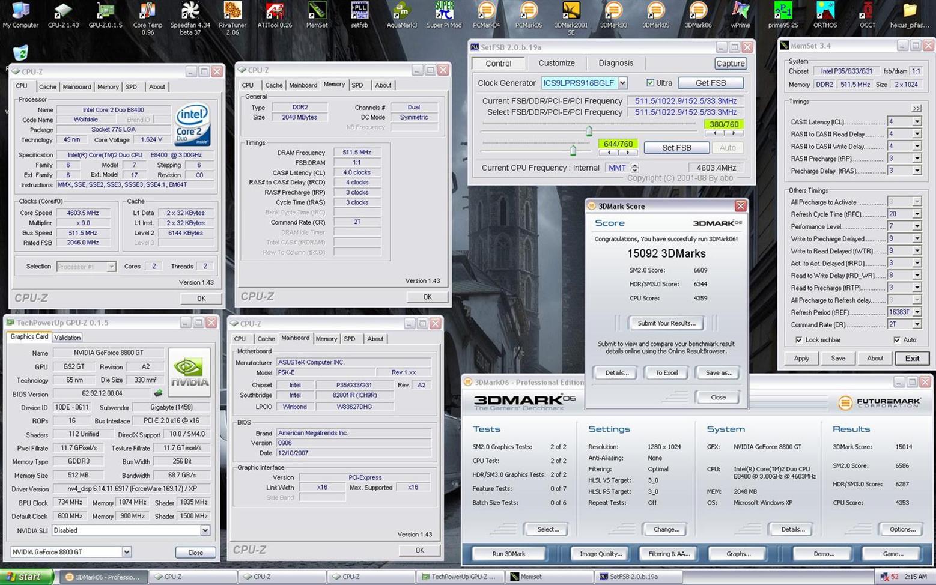Launch the 3DMark05 desktop shortcut
Viewport: 936px width, 585px height.
[655, 15]
